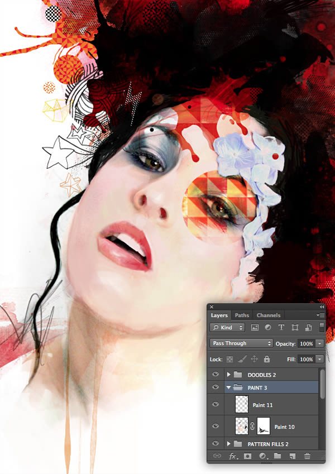Create a new group folder icon
Screen dimensions: 335x474
click(277, 456)
